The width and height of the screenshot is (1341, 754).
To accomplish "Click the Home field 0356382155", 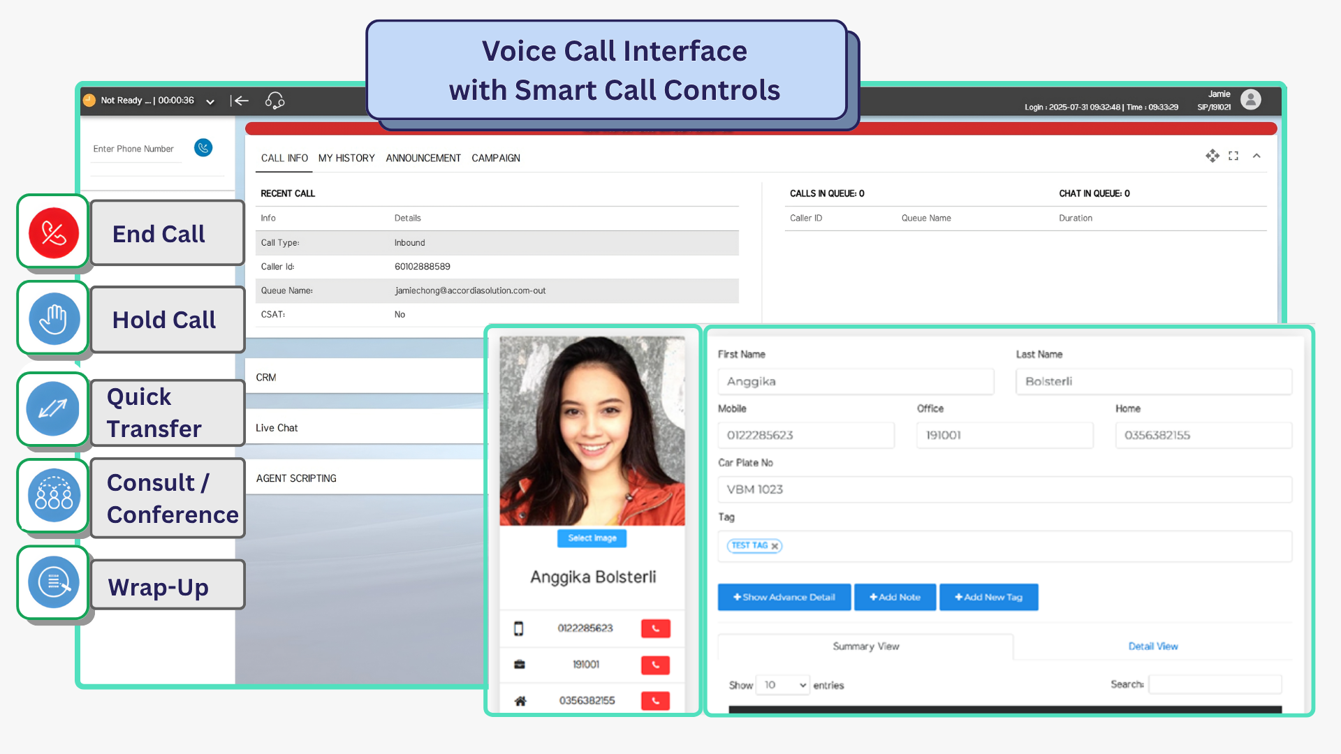I will tap(1203, 435).
